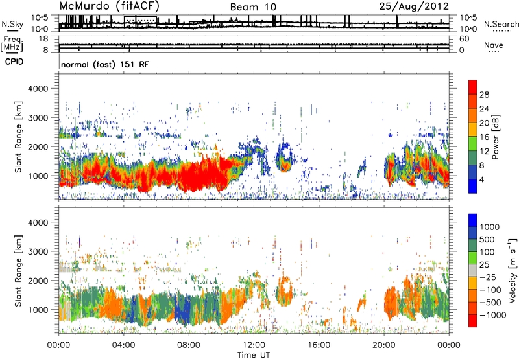Click the 28 dB power colorbar label

point(484,95)
